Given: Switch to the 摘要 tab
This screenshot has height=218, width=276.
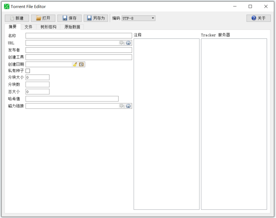Looking at the screenshot, I should click(x=12, y=27).
